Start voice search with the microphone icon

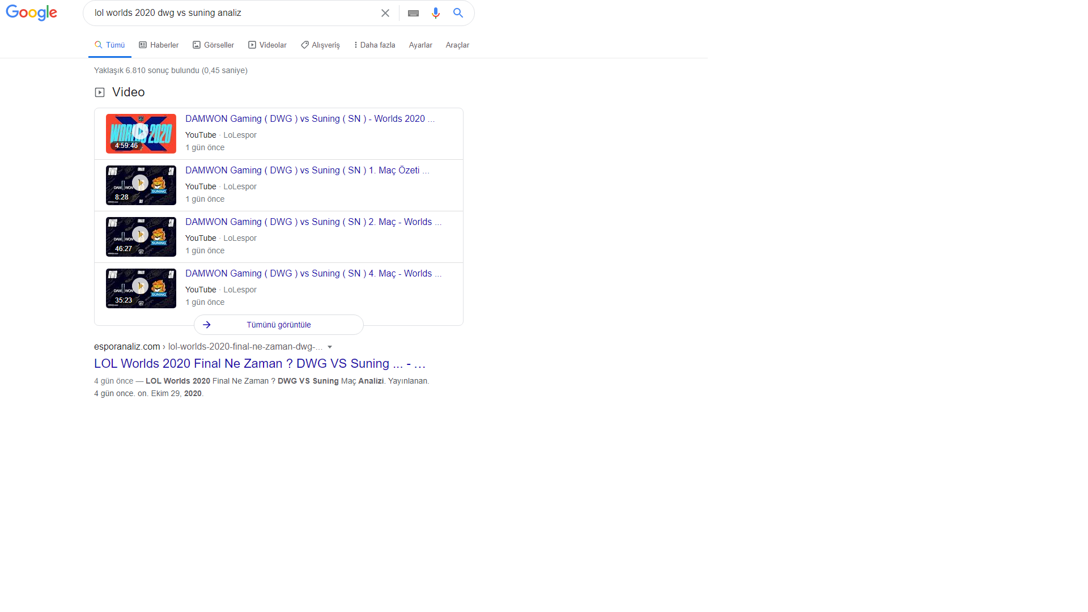[435, 13]
